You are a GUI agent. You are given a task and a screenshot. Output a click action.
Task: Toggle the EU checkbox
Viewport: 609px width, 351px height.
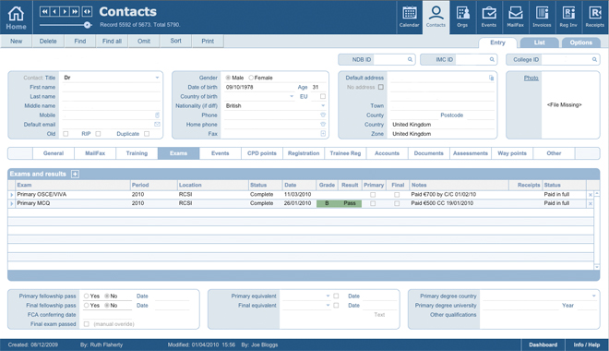pyautogui.click(x=323, y=96)
